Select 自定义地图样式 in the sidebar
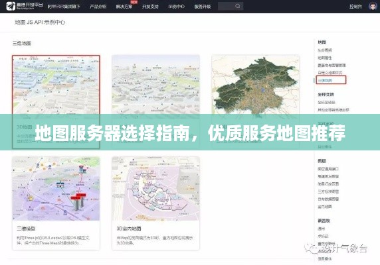 coord(330,73)
